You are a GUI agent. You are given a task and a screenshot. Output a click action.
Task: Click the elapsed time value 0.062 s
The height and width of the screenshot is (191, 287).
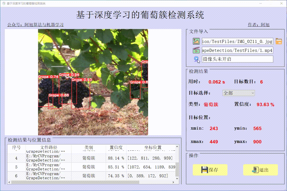click(217, 82)
